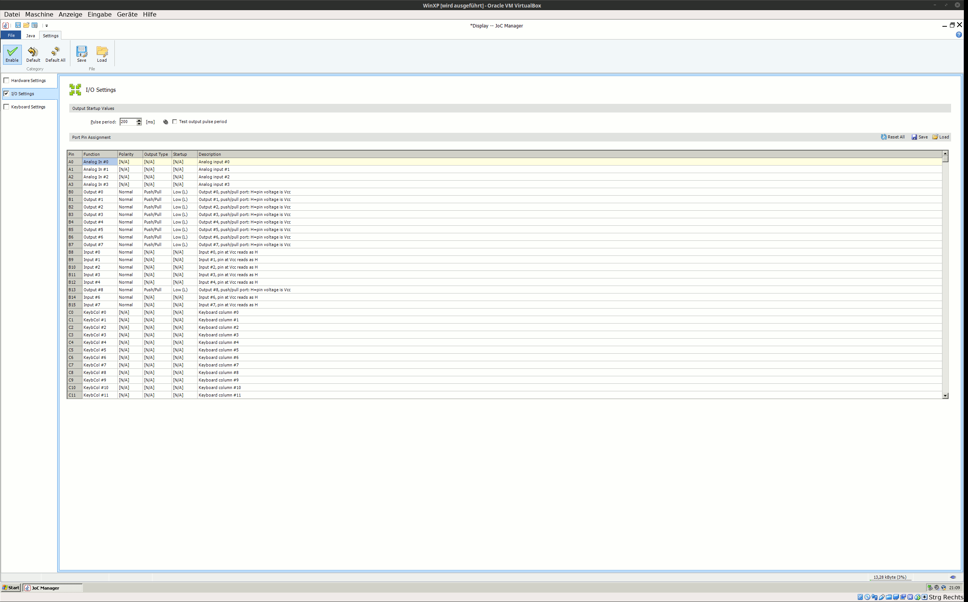968x602 pixels.
Task: Click Push/Pull output type for pin B0
Action: click(x=157, y=192)
